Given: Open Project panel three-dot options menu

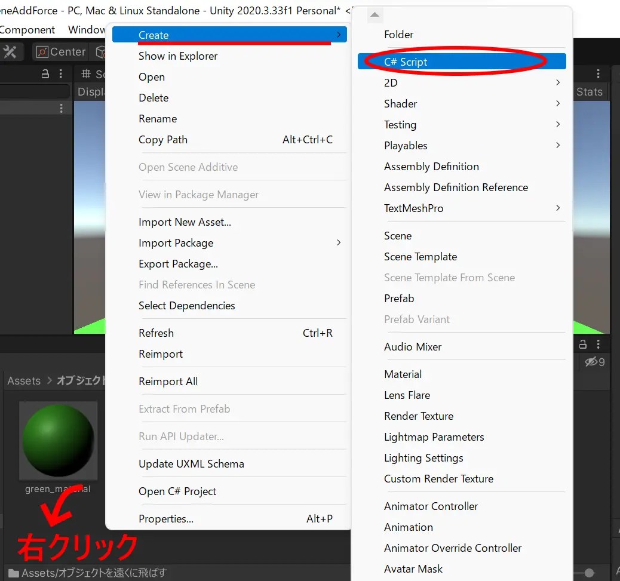Looking at the screenshot, I should (x=598, y=345).
